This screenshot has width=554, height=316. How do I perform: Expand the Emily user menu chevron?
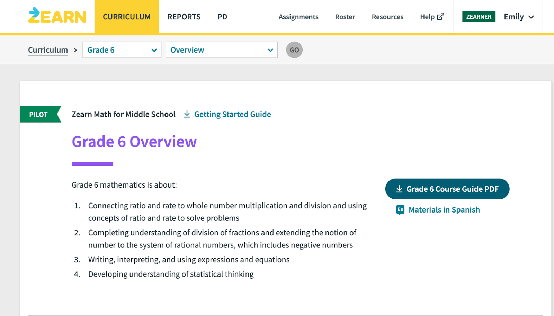(x=531, y=17)
